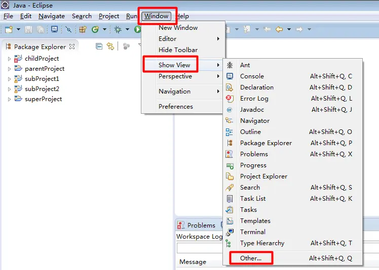This screenshot has height=270, width=379.
Task: Open the Help menu
Action: (182, 16)
